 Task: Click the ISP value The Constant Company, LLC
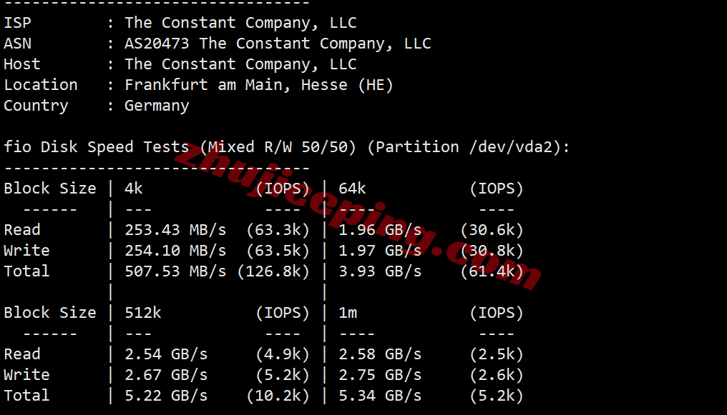point(240,23)
